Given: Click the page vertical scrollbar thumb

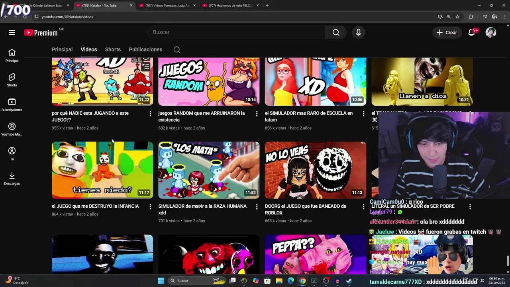Looking at the screenshot, I should 508,260.
